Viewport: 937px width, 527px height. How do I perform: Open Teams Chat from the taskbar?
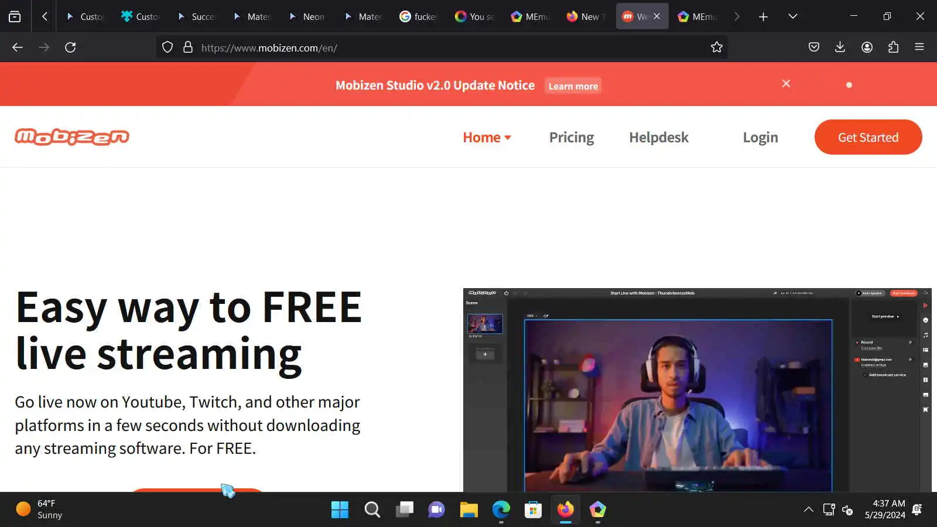[x=436, y=509]
